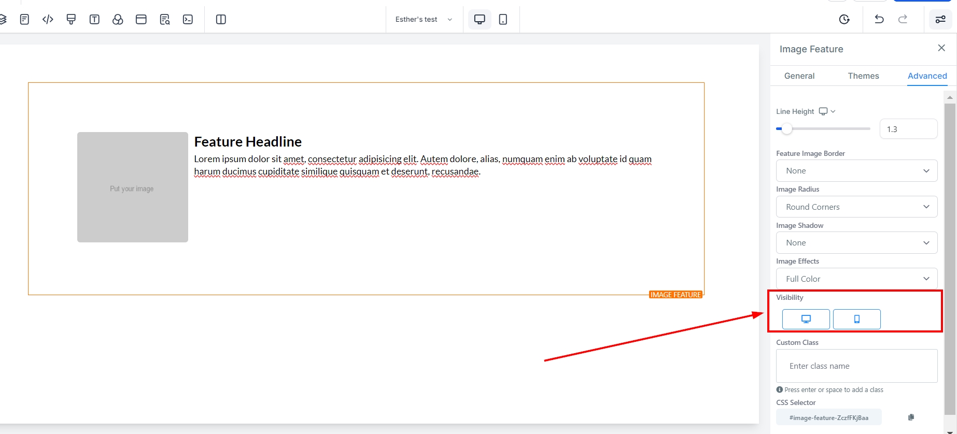Open the settings sliders icon

pos(940,20)
